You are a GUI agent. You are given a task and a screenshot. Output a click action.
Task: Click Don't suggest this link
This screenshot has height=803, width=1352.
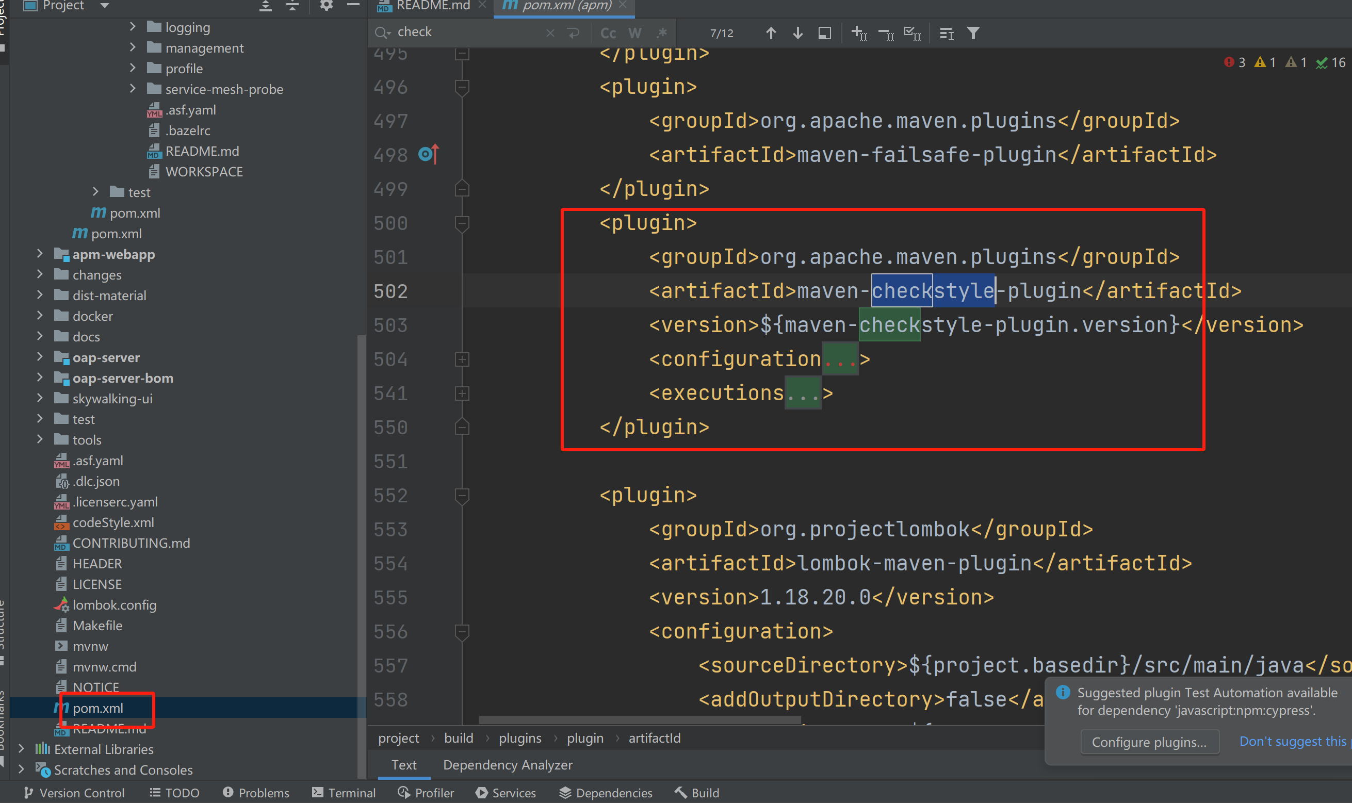pyautogui.click(x=1293, y=741)
